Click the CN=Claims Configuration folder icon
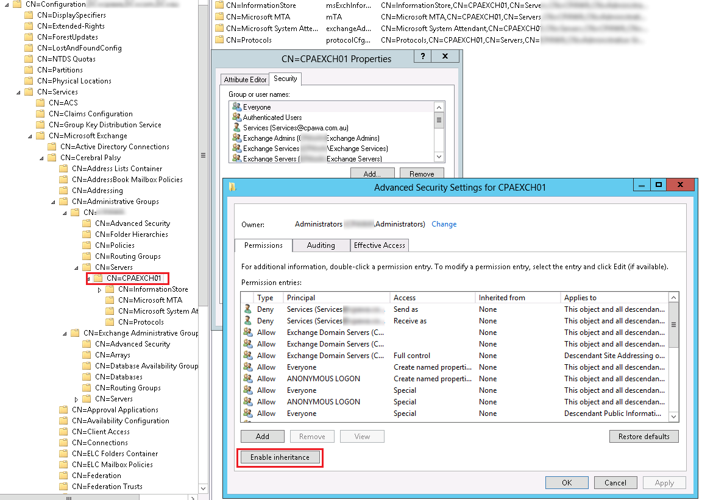This screenshot has width=702, height=500. 40,114
